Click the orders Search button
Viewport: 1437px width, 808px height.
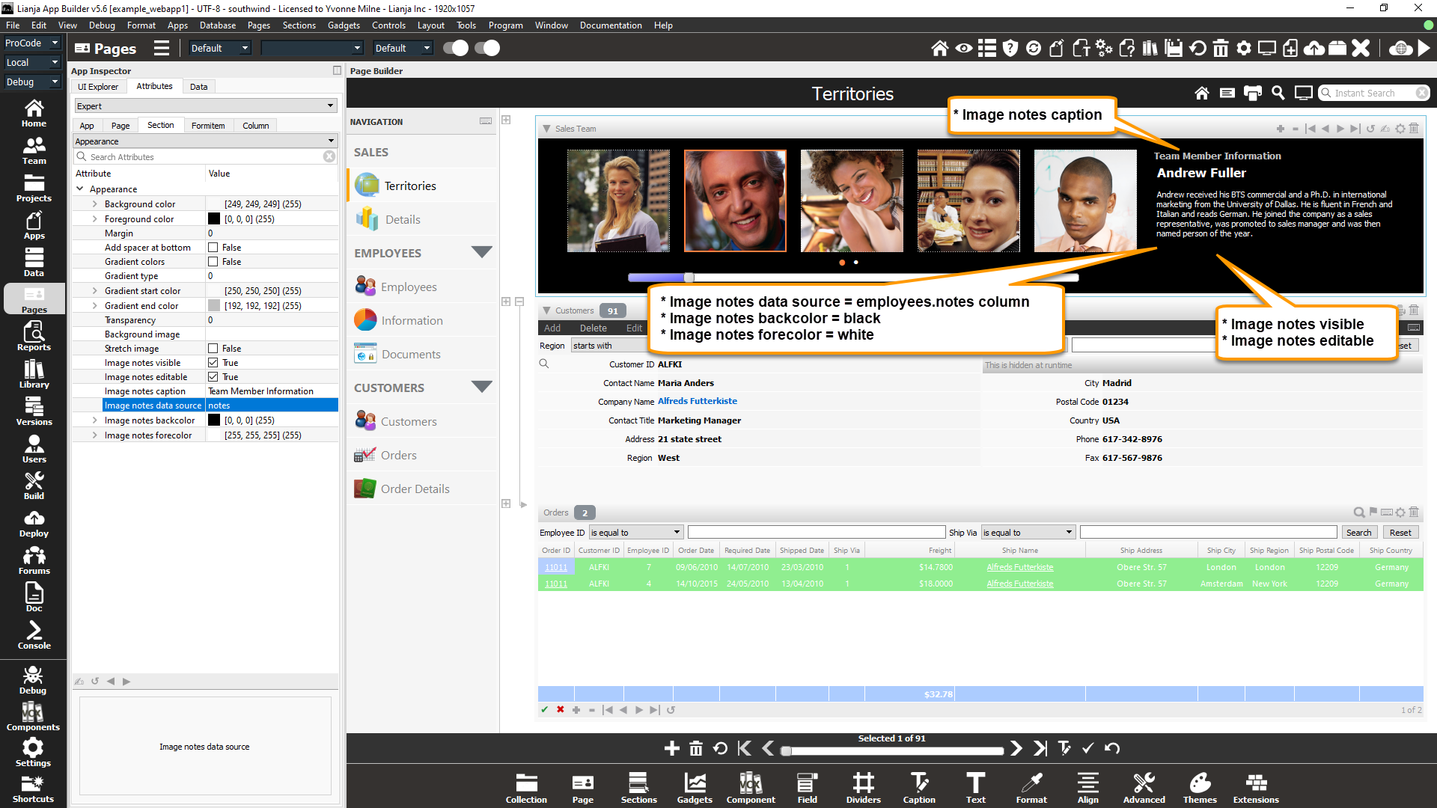point(1358,533)
